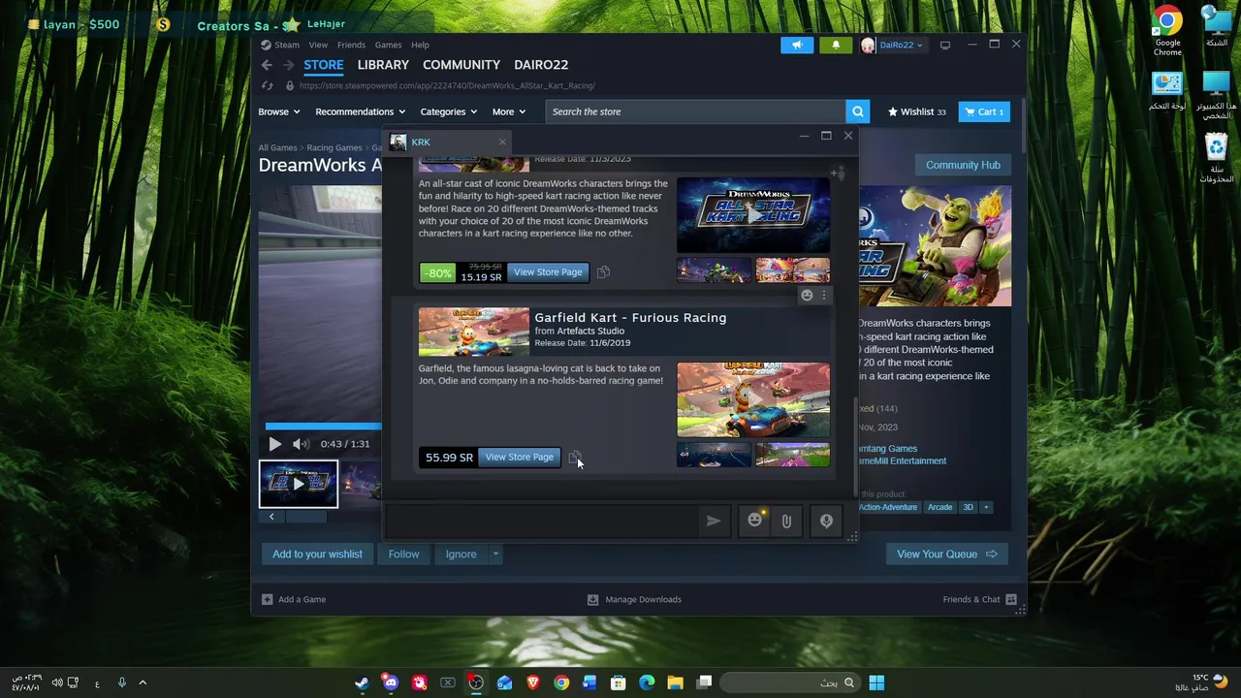This screenshot has height=698, width=1241.
Task: Open the View menu
Action: pos(318,45)
